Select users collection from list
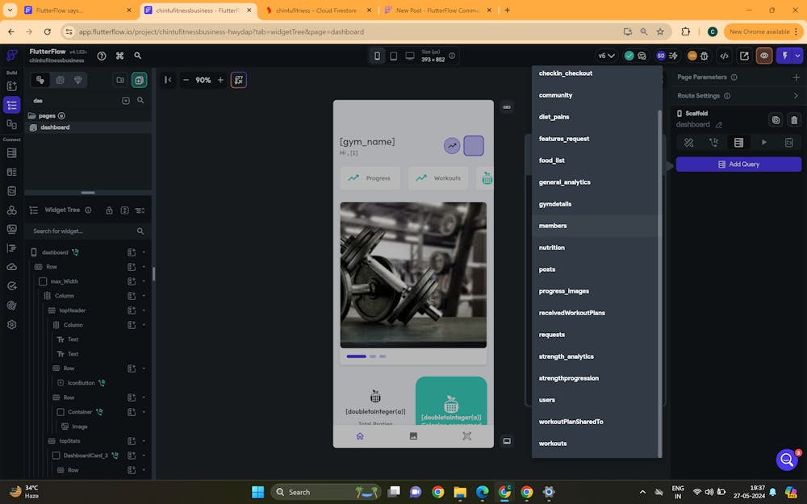 pyautogui.click(x=595, y=400)
